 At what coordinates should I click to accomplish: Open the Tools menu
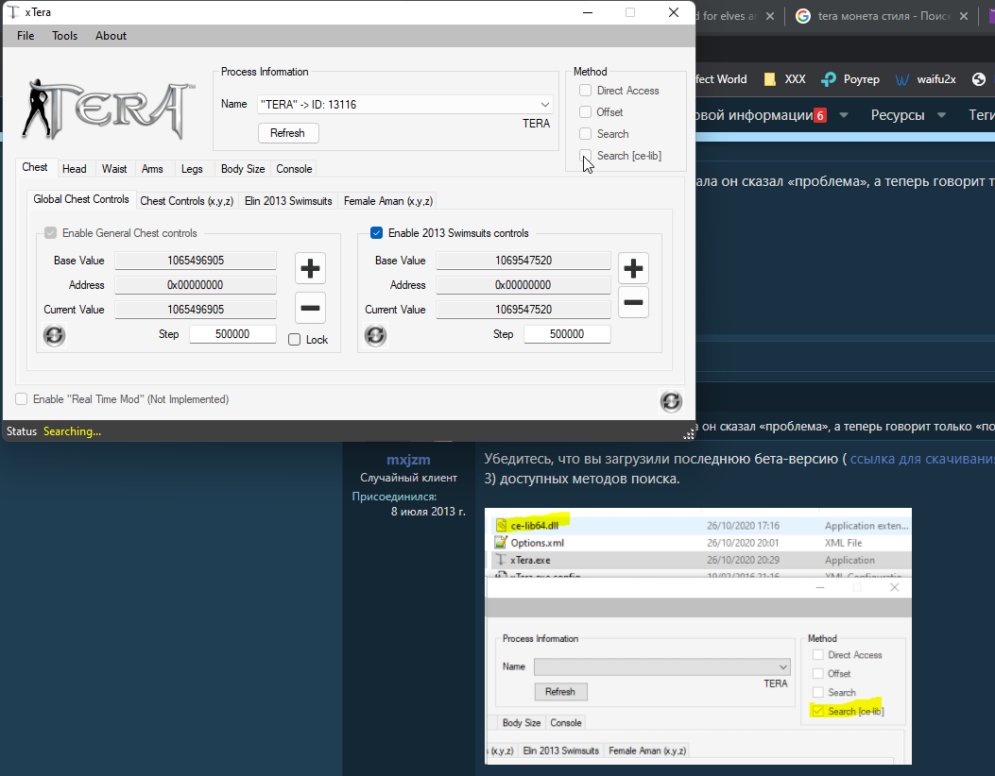tap(65, 36)
